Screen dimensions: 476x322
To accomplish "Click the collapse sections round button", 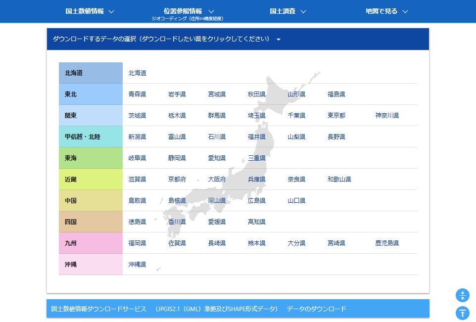I will 462,295.
